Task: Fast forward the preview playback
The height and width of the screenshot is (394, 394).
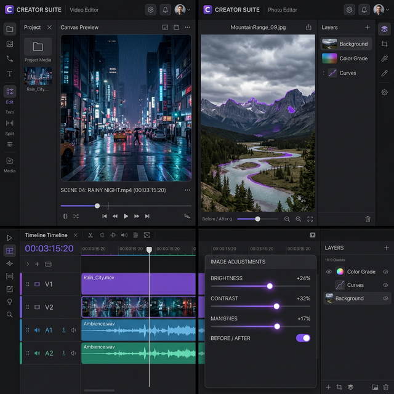Action: click(137, 216)
